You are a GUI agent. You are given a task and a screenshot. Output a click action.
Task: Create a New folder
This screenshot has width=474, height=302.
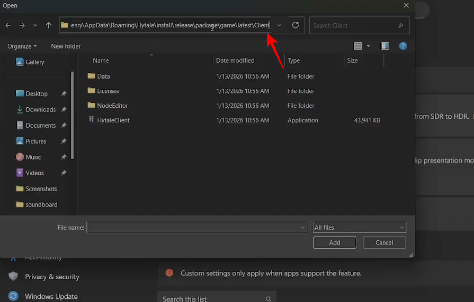(x=66, y=46)
